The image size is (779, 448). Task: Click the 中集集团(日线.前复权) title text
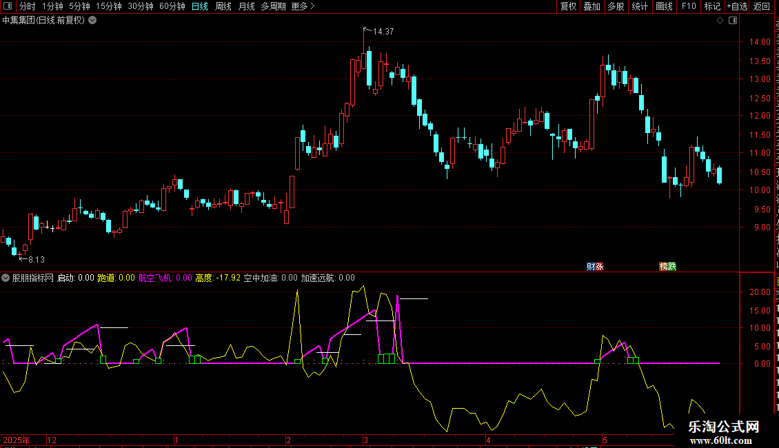click(43, 21)
